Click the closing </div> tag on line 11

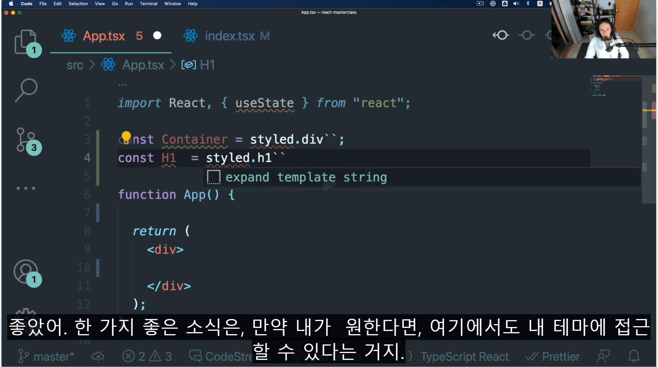coord(169,286)
